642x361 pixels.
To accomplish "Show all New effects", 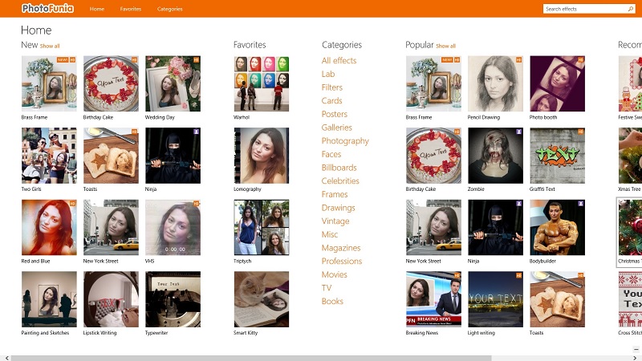I will 50,46.
